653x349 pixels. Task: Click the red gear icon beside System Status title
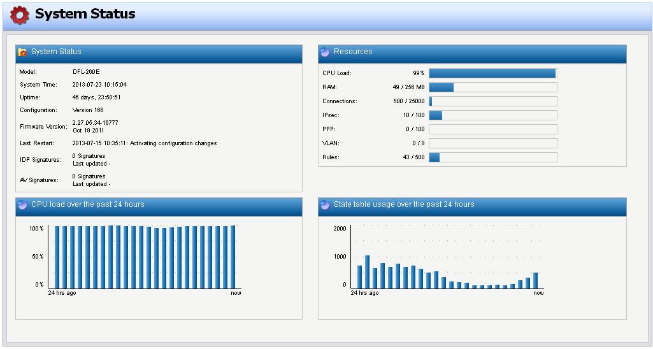[x=20, y=15]
